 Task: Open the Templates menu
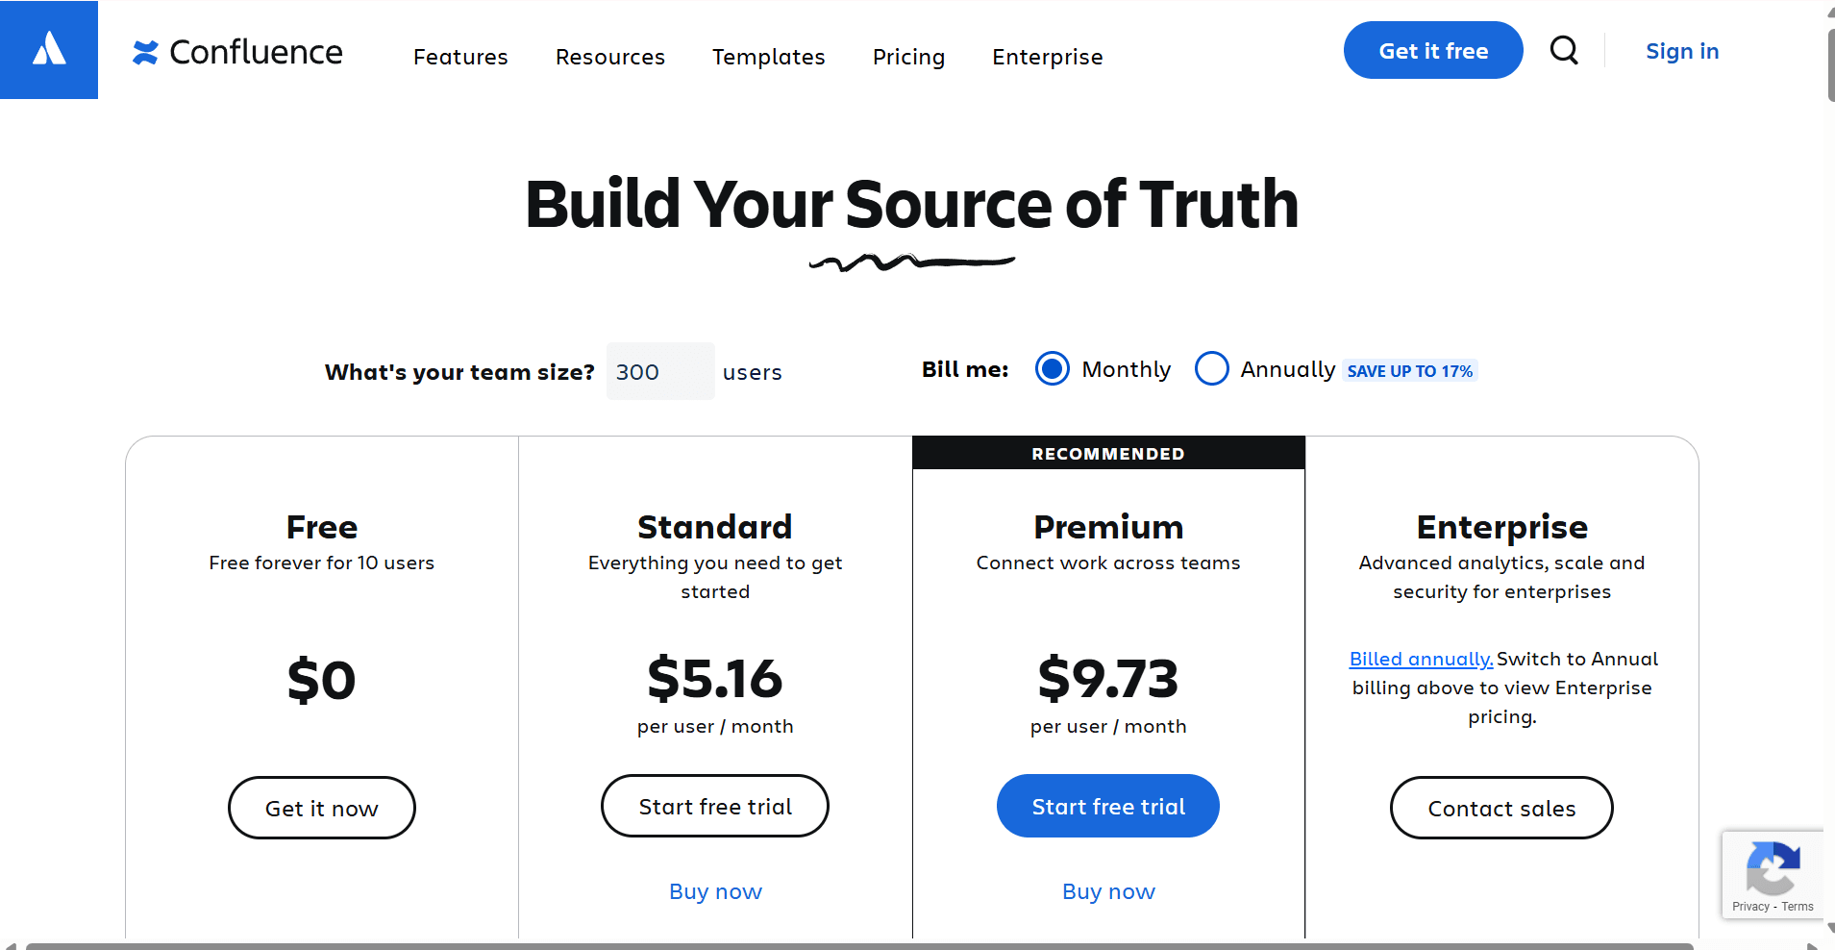pos(768,57)
